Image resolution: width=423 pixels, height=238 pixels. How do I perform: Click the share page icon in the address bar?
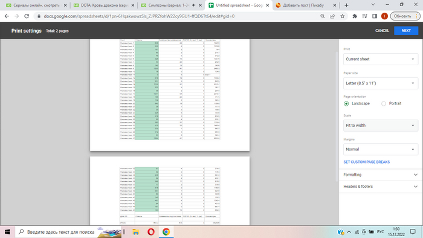pyautogui.click(x=332, y=16)
